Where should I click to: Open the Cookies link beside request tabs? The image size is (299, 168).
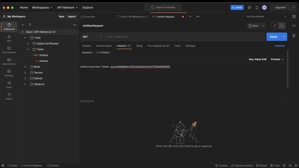(280, 46)
